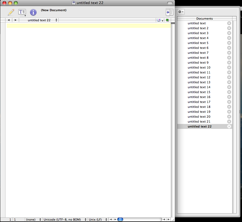Image resolution: width=242 pixels, height=222 pixels.
Task: Select untitled text 3 in drawer
Action: tap(205, 33)
